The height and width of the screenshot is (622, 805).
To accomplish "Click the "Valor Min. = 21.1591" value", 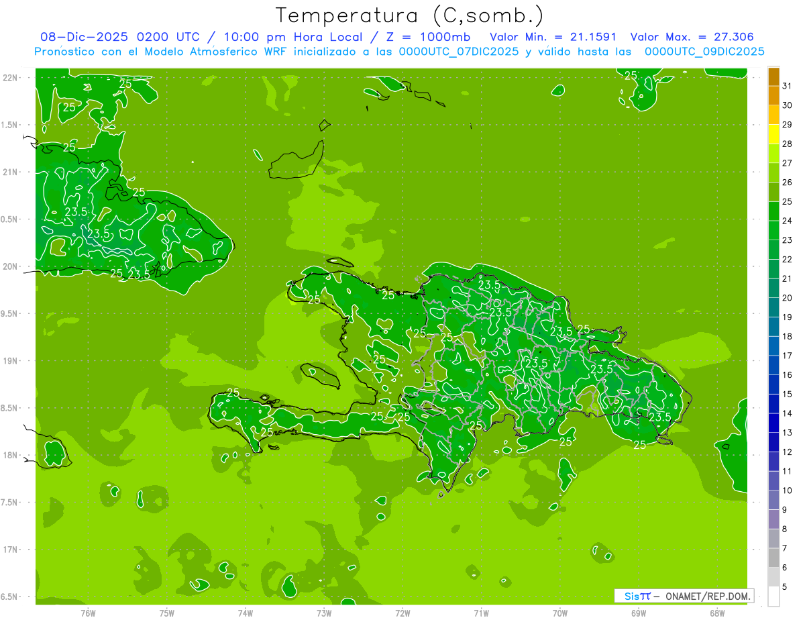I will [x=553, y=37].
